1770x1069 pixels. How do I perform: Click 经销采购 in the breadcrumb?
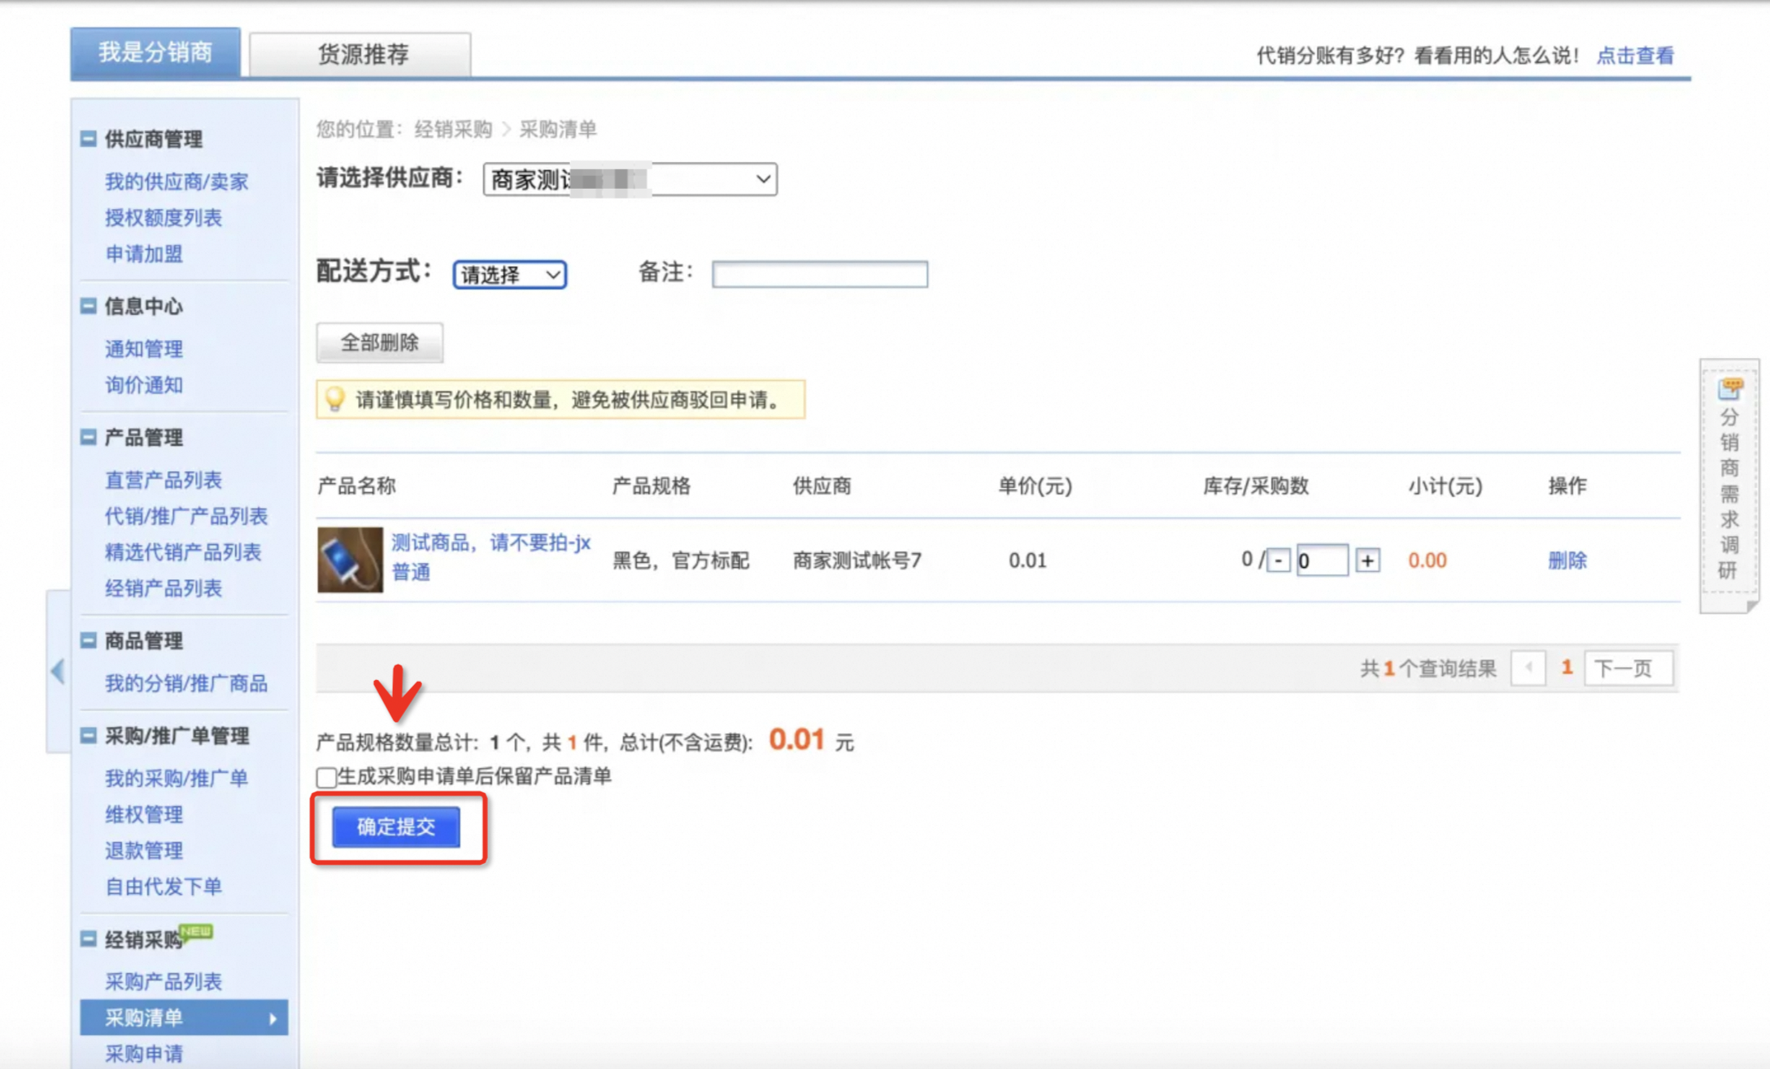coord(453,129)
